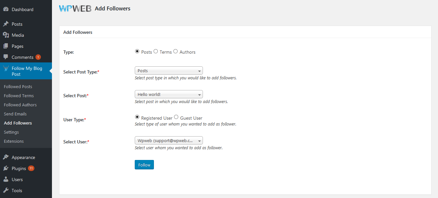This screenshot has height=198, width=438.
Task: Open the plugin Settings link
Action: pos(11,132)
